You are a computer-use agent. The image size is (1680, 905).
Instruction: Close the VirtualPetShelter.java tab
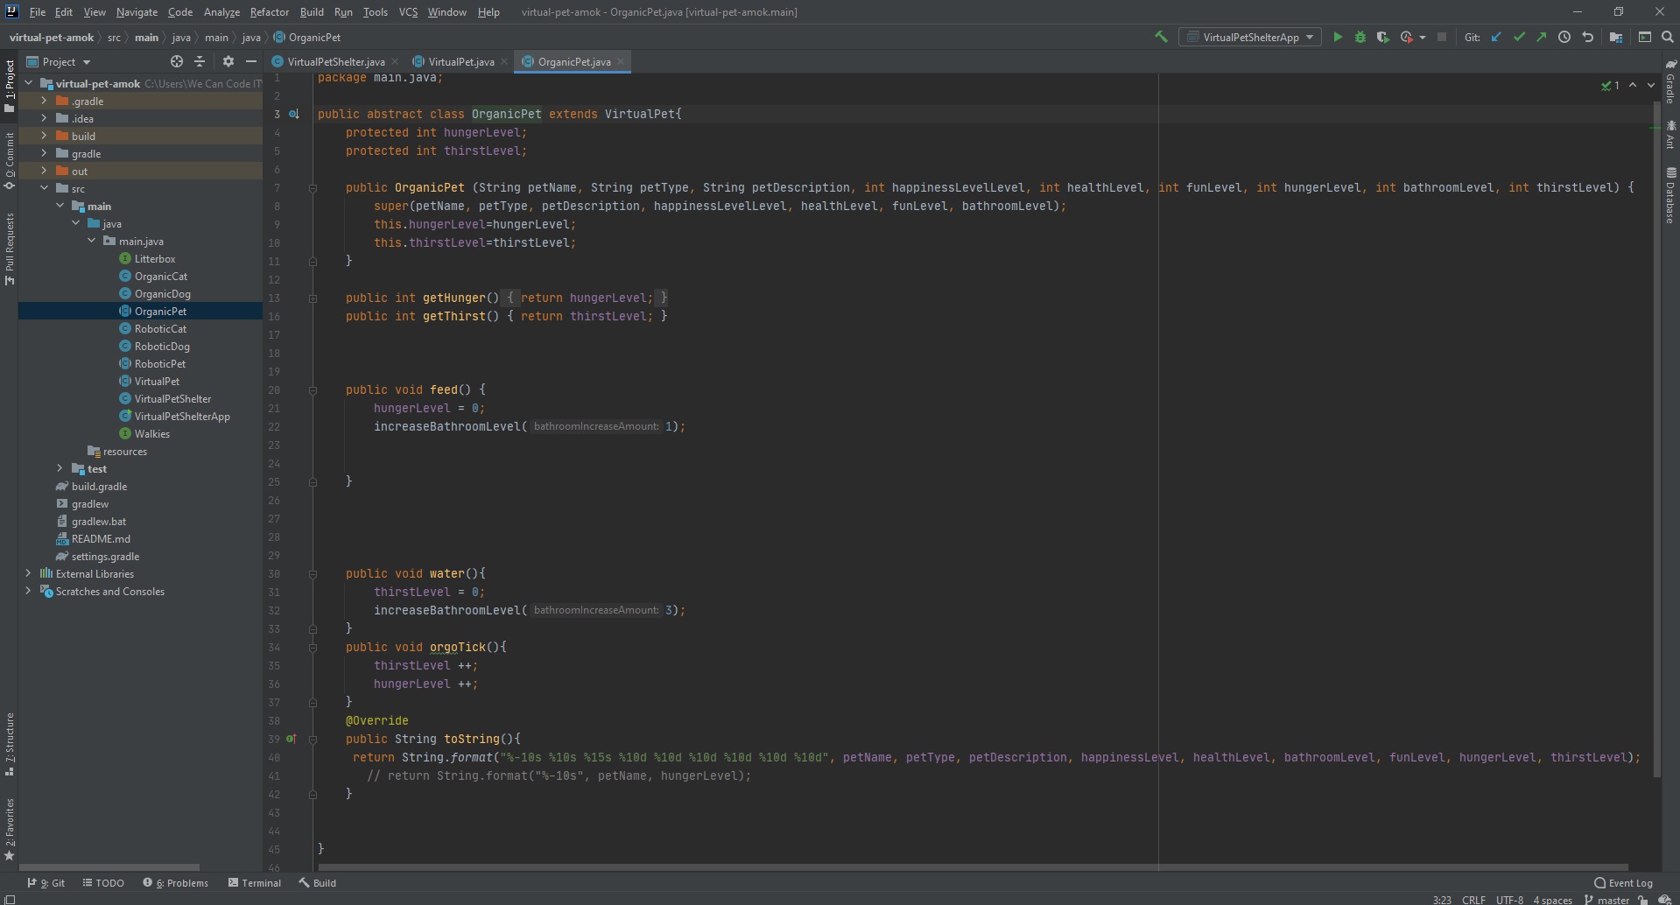coord(394,62)
